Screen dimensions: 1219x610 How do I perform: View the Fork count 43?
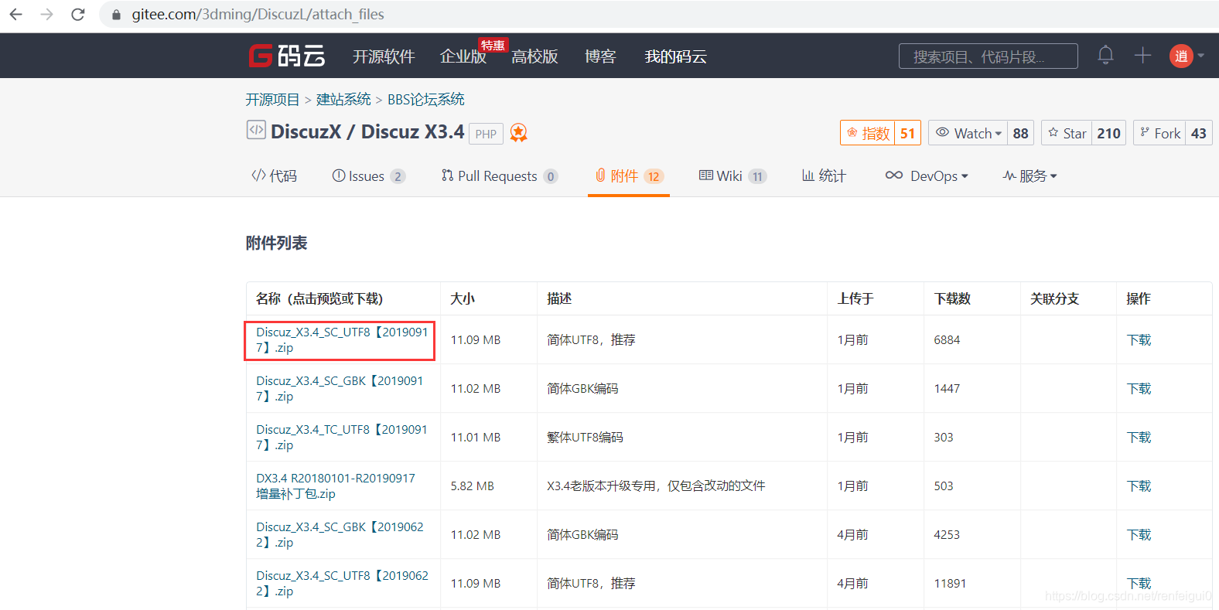[x=1198, y=133]
